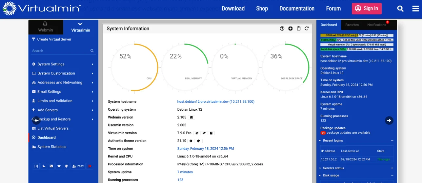Screen dimensions: 422x183
Task: Open the hamburger menu in top bar
Action: pyautogui.click(x=415, y=9)
